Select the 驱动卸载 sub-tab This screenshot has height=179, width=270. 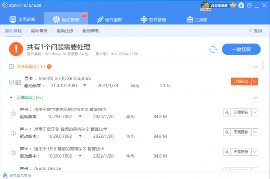(x=91, y=31)
